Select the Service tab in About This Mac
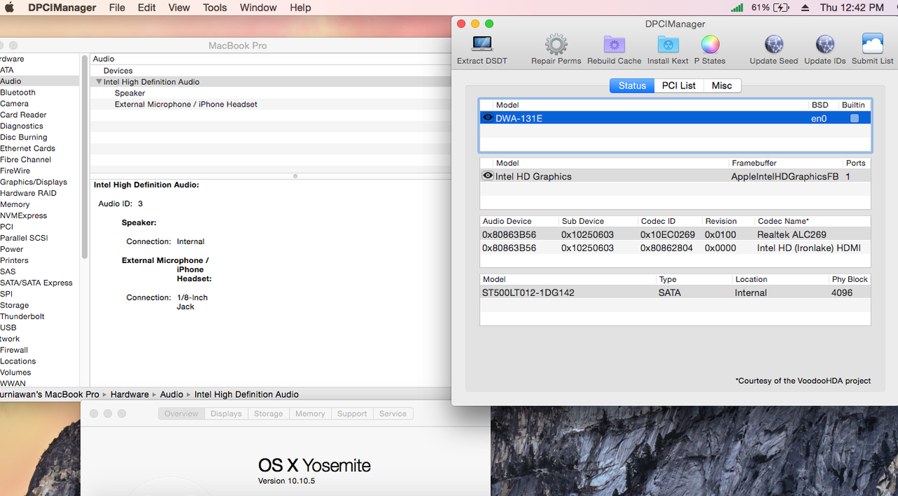This screenshot has height=496, width=898. click(x=393, y=414)
